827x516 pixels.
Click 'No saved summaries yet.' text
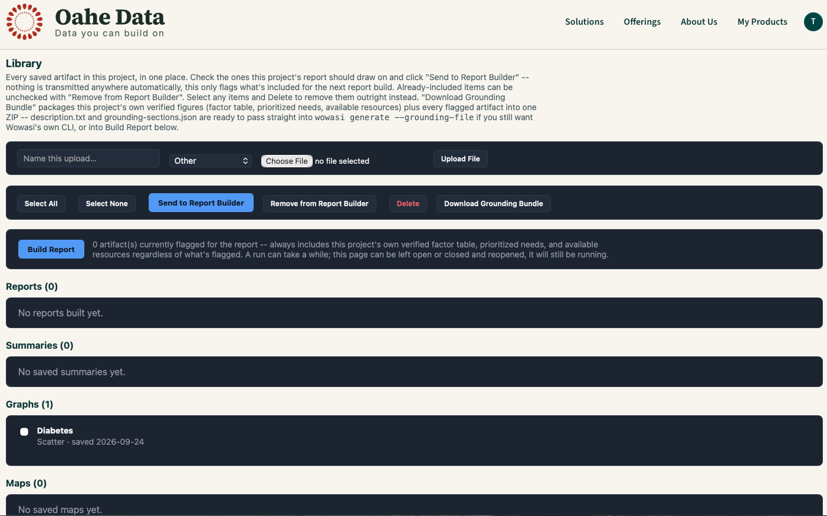(72, 372)
